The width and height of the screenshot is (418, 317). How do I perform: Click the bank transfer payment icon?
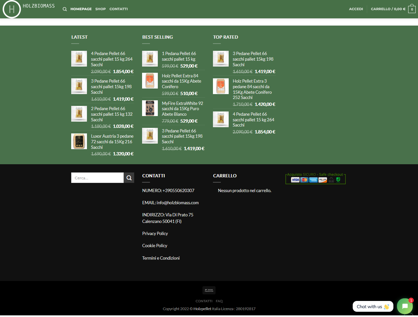point(209,290)
